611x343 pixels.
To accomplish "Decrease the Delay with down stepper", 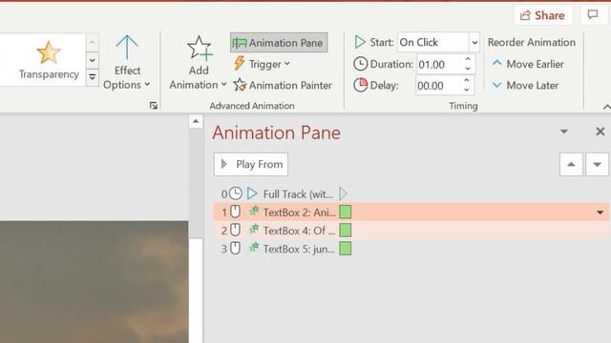I will pos(467,90).
